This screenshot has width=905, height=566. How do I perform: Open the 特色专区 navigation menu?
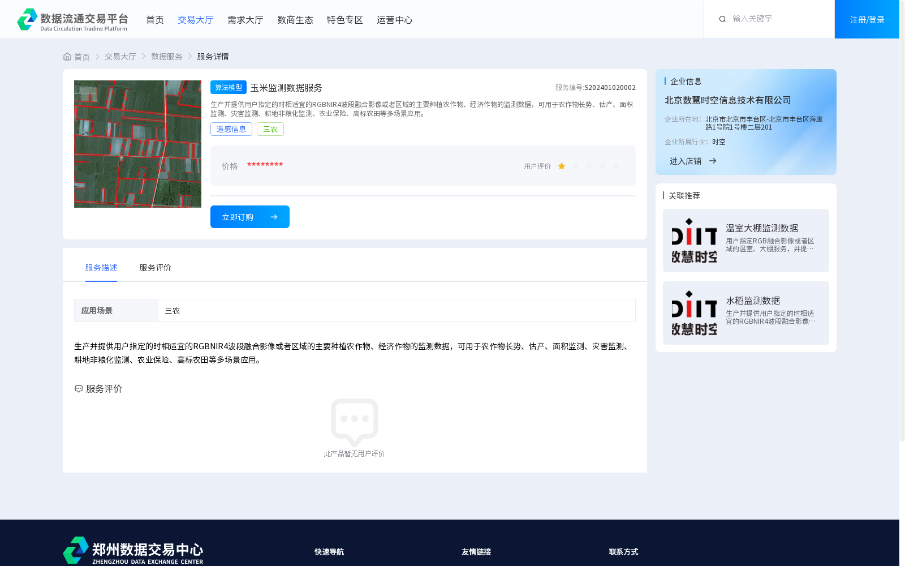[345, 20]
